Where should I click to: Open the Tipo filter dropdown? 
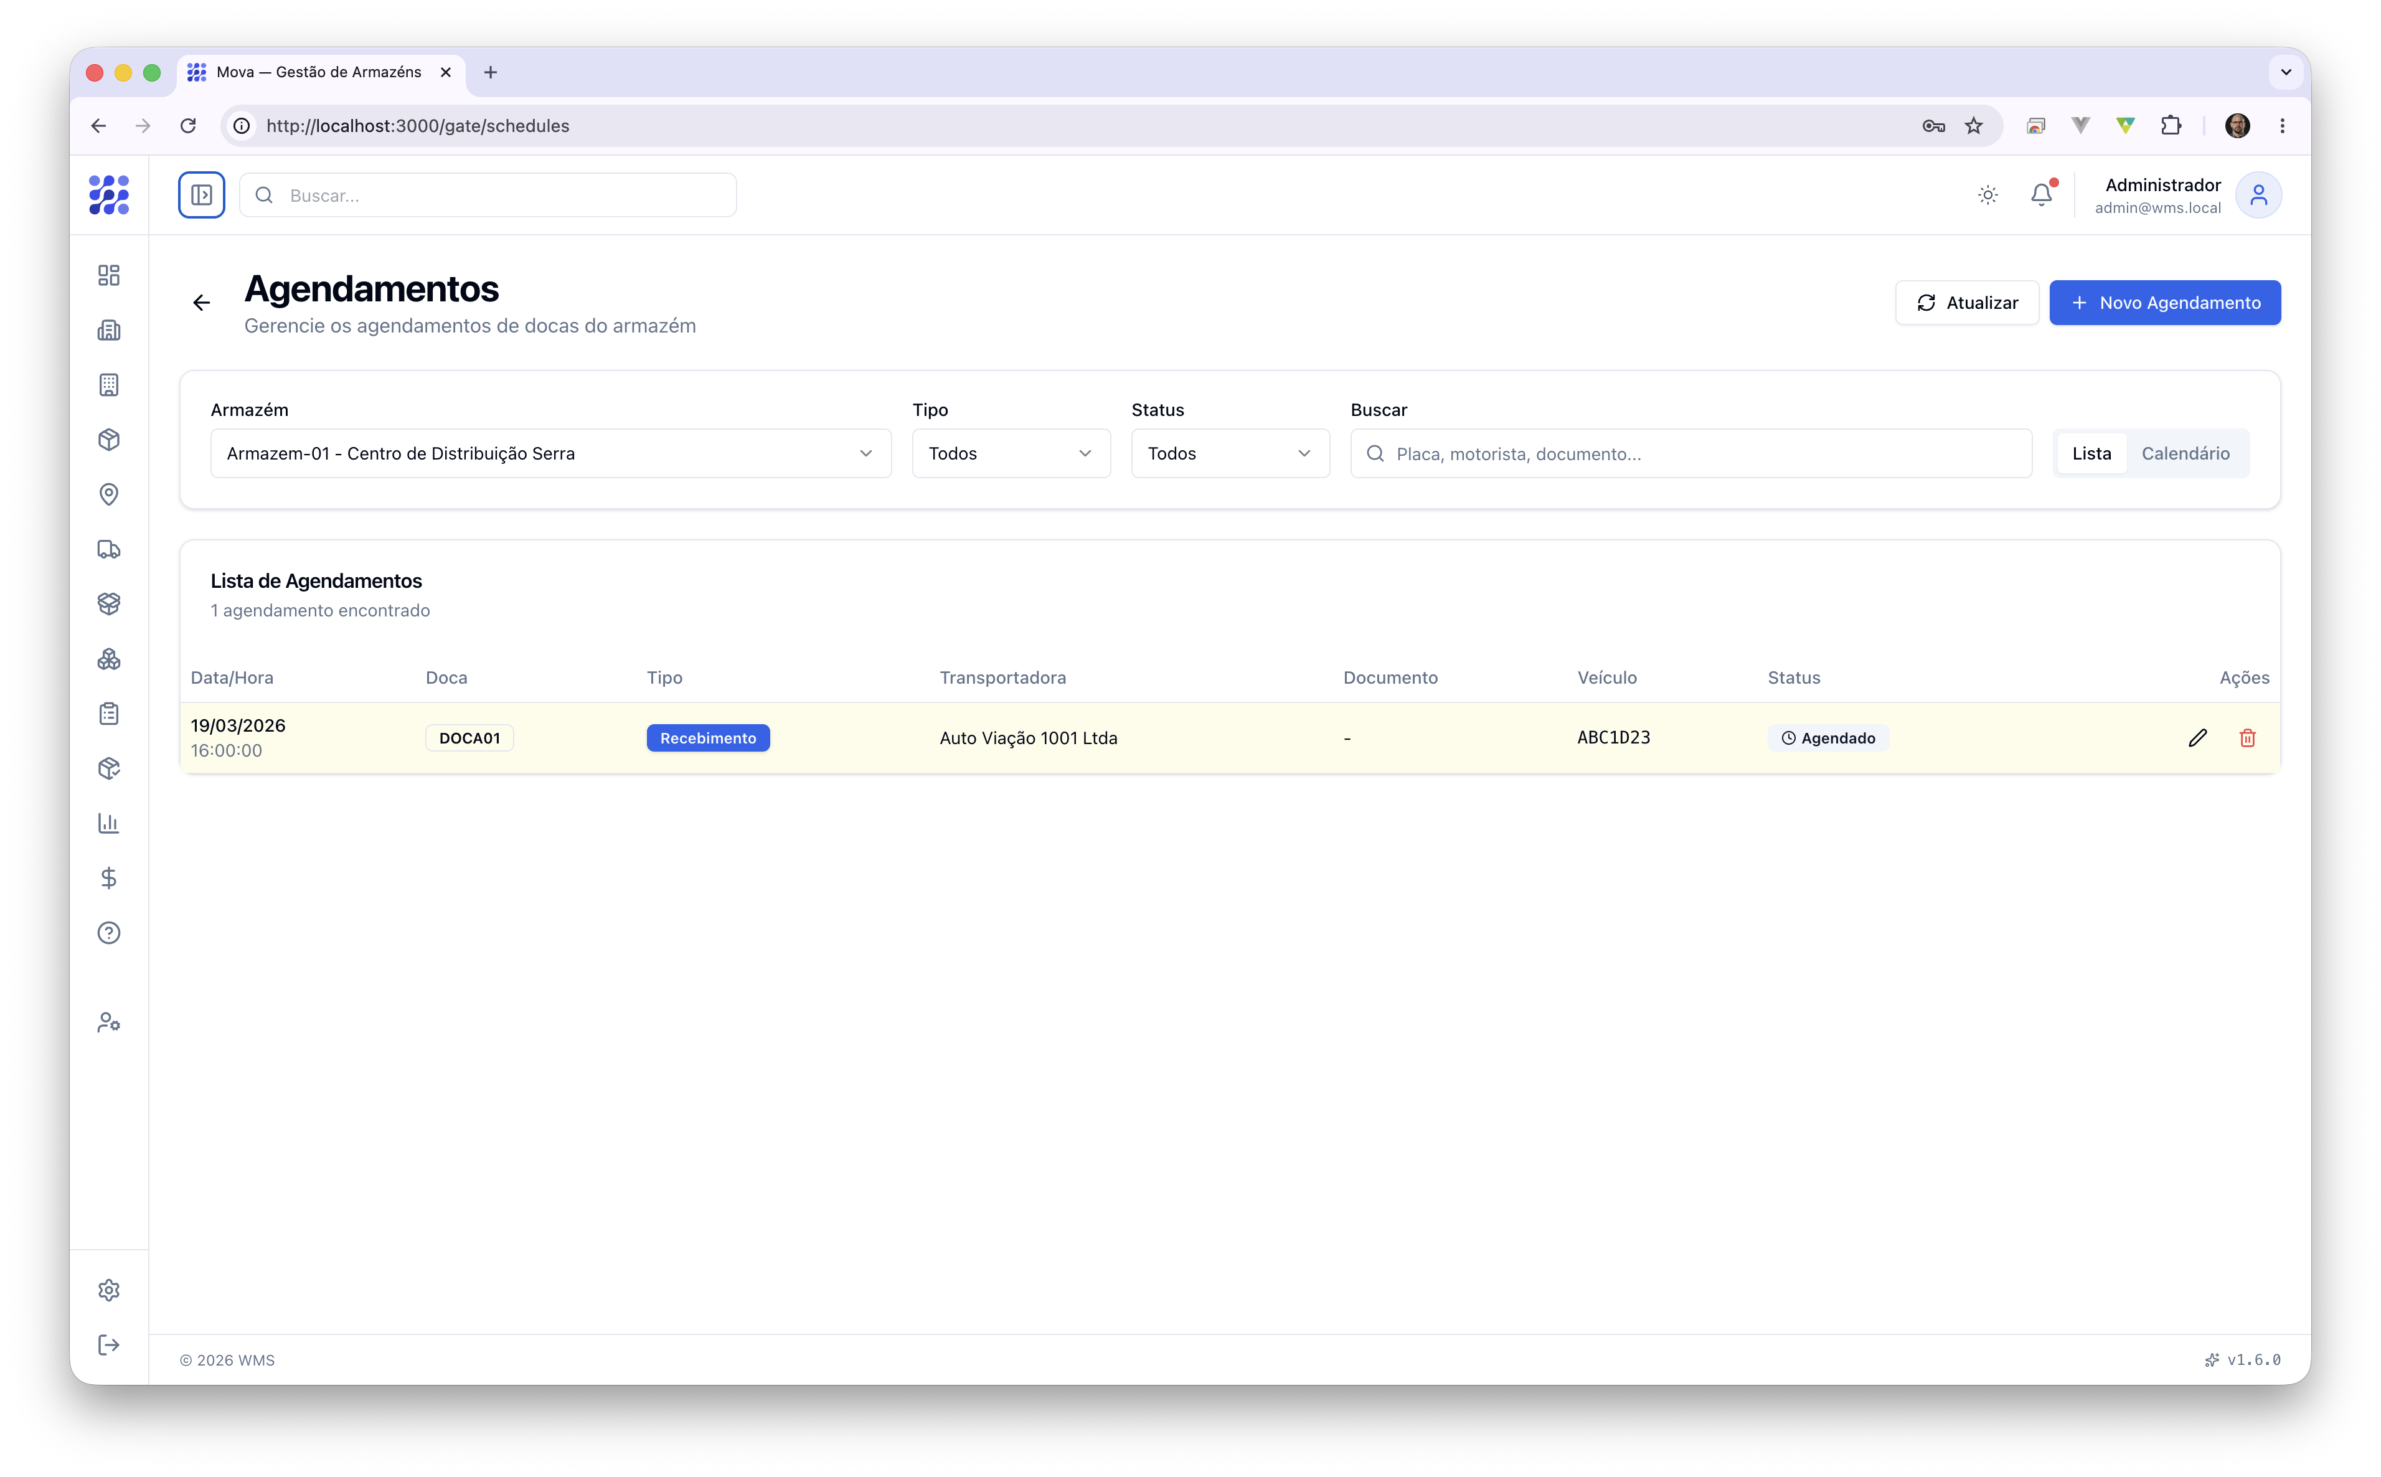tap(1011, 453)
